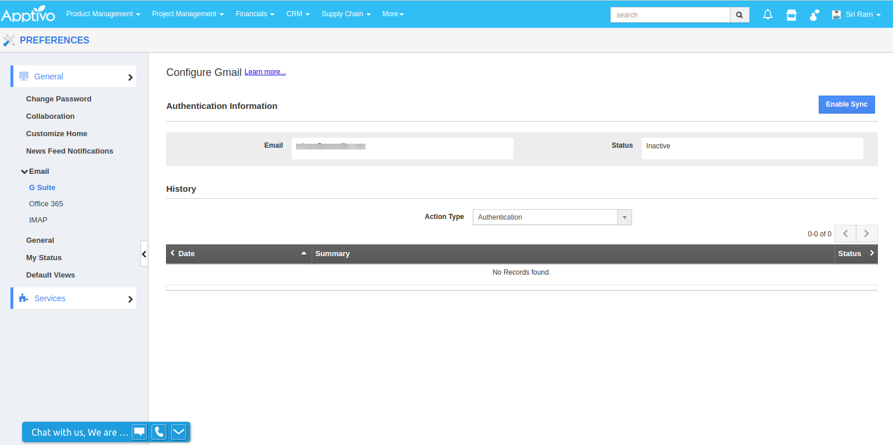Expand the General section chevron
Screen dimensions: 893x445
click(x=131, y=77)
